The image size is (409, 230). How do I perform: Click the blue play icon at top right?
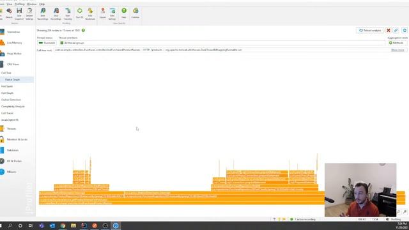tap(405, 31)
